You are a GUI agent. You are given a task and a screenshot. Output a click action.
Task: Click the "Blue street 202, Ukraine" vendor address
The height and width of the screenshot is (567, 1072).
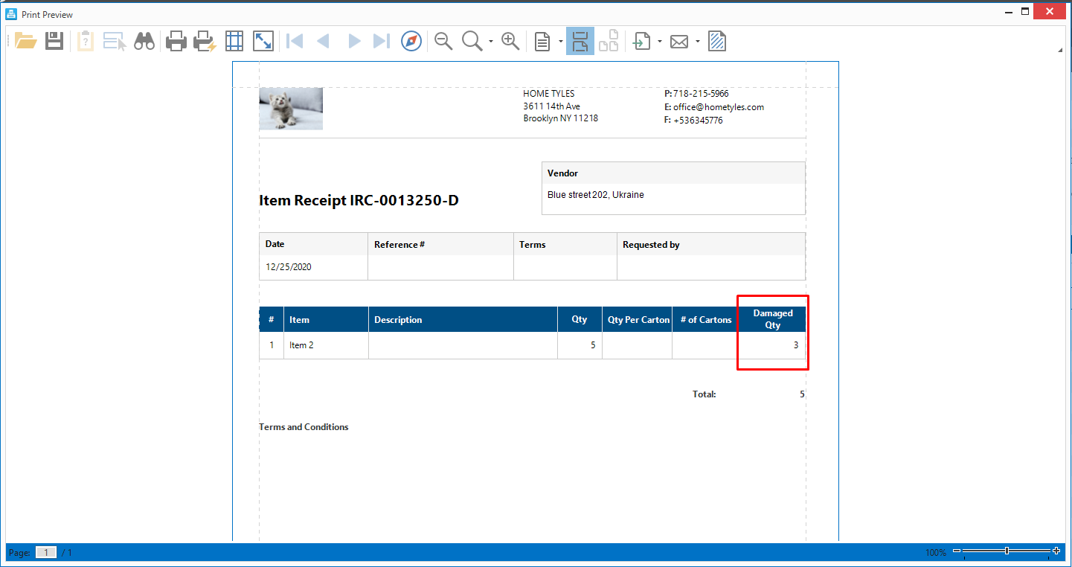tap(596, 195)
